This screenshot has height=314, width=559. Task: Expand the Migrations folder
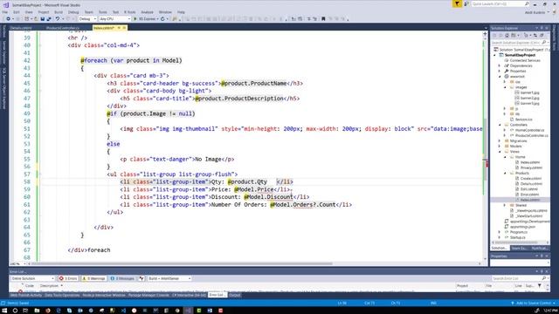[x=500, y=141]
